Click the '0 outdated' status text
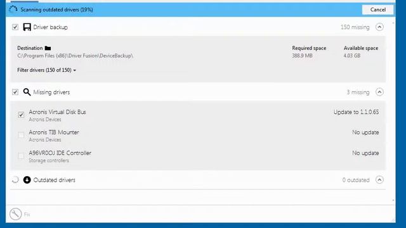 [356, 180]
